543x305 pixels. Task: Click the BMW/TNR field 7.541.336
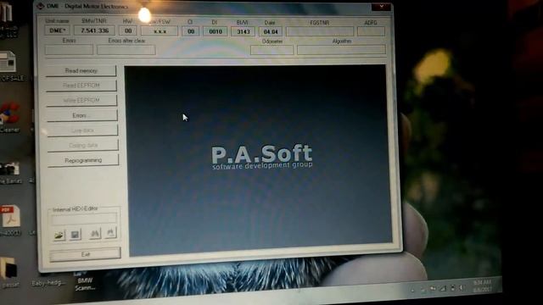tap(94, 30)
